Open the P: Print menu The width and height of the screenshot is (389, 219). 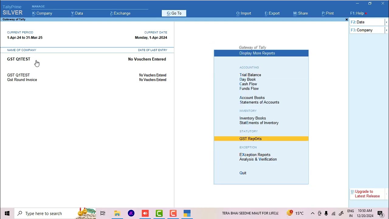pyautogui.click(x=328, y=13)
